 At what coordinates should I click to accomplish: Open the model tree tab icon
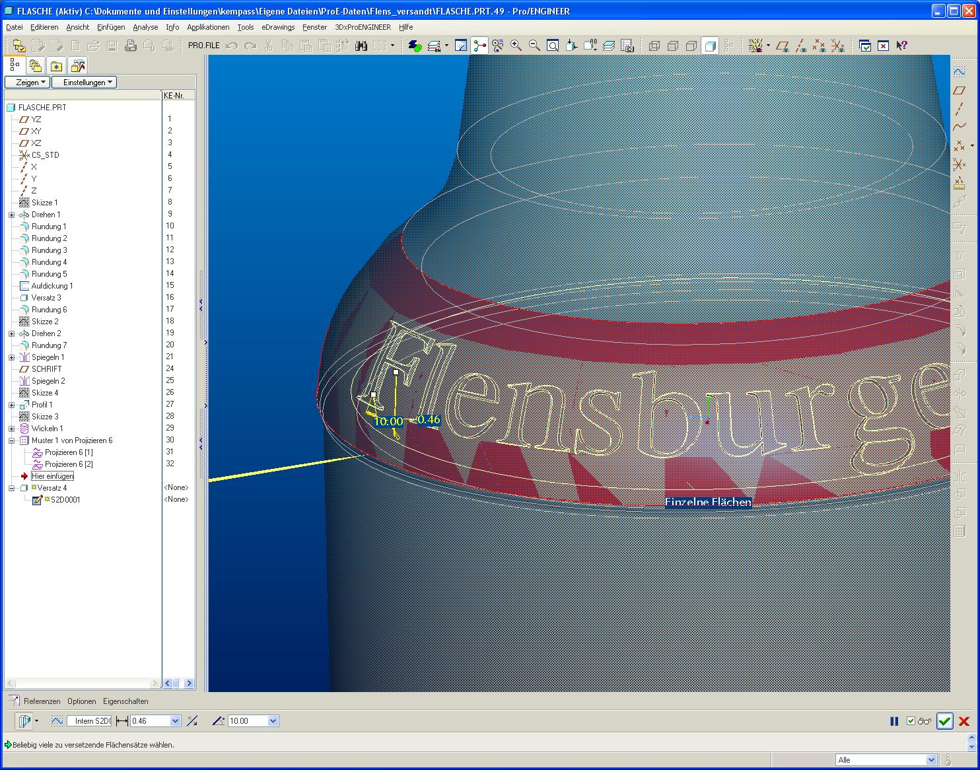point(15,65)
